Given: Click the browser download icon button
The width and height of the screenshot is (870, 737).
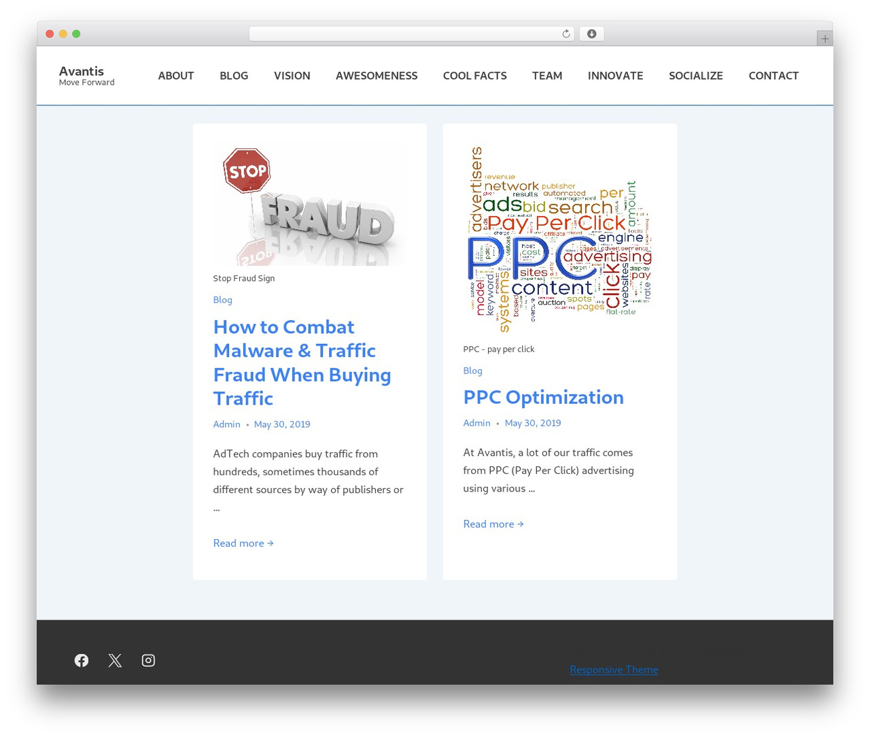Looking at the screenshot, I should tap(591, 34).
